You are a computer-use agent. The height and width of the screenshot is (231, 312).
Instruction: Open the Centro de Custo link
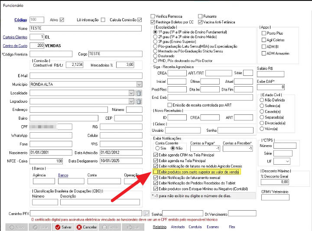tap(15, 46)
